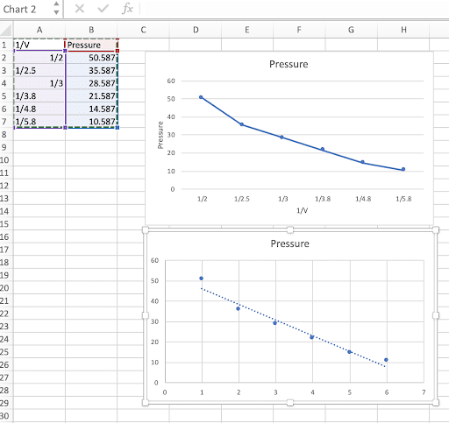Select column H header
Screen dimensions: 449x423
[x=403, y=30]
